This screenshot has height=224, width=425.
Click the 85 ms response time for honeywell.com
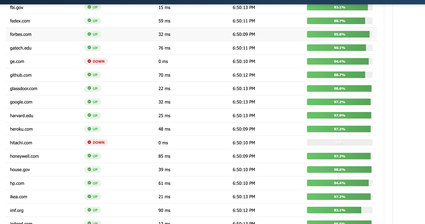pyautogui.click(x=164, y=156)
